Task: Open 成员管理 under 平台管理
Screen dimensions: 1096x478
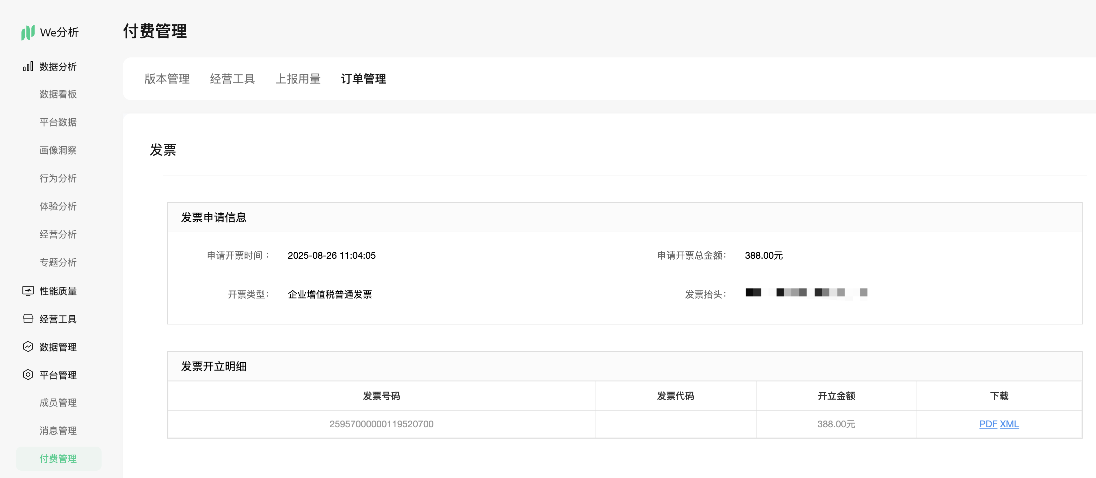Action: coord(58,403)
